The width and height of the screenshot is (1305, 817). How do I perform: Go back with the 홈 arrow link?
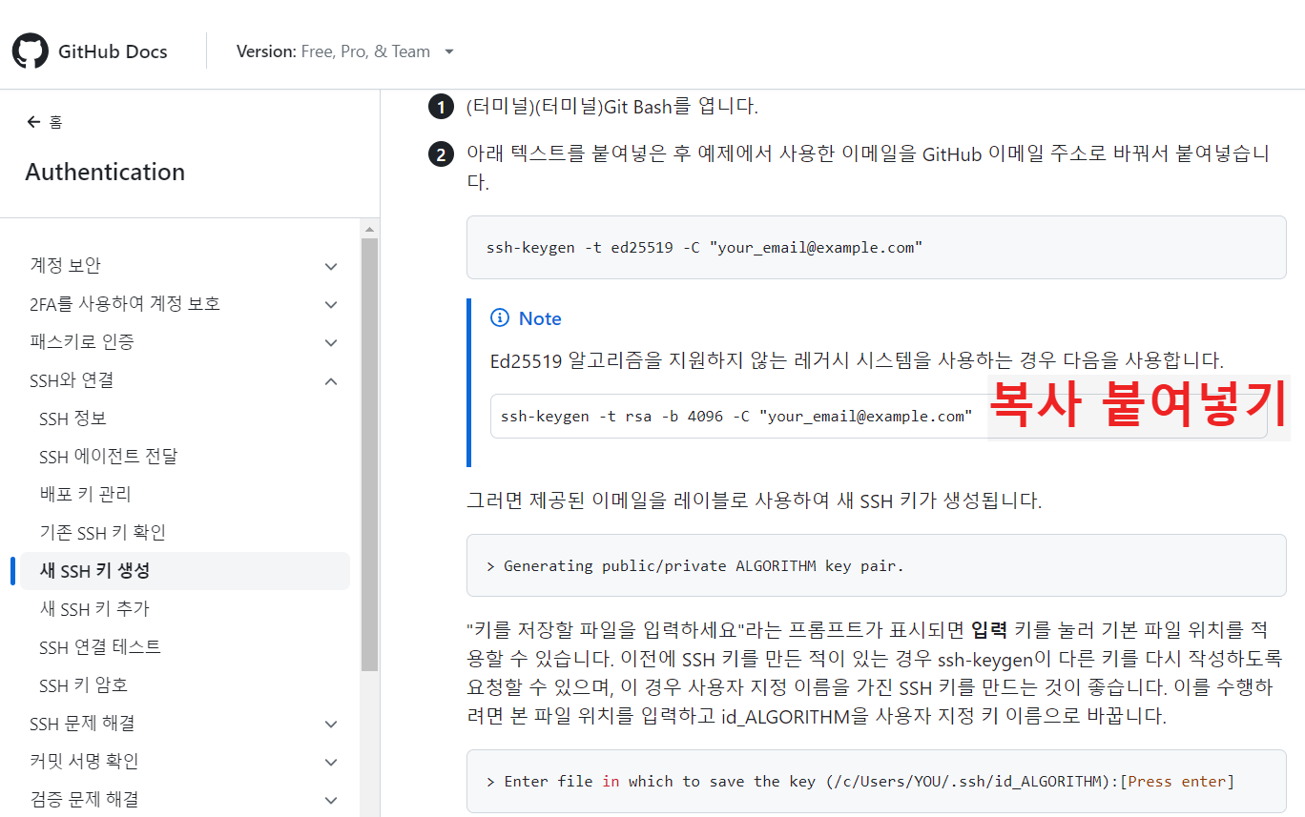[45, 122]
